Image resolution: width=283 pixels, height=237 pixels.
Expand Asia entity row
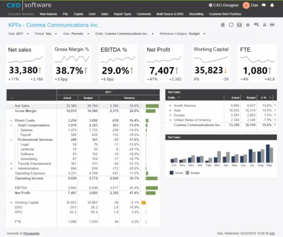[x=170, y=111]
